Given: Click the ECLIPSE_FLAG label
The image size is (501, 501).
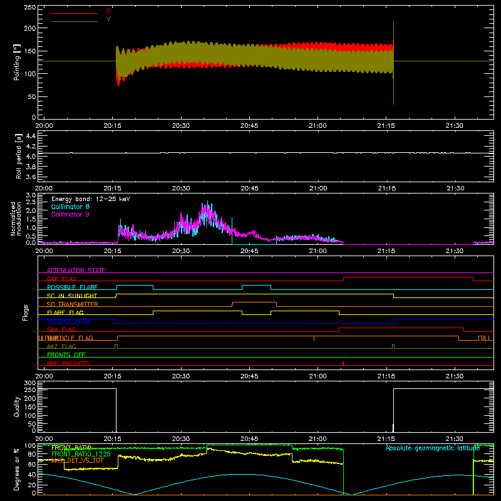Looking at the screenshot, I should click(68, 321).
